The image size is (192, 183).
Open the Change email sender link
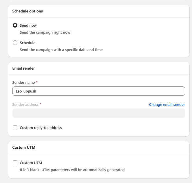[x=167, y=105]
